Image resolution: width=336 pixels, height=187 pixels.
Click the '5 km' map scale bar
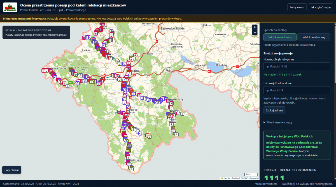point(251,175)
